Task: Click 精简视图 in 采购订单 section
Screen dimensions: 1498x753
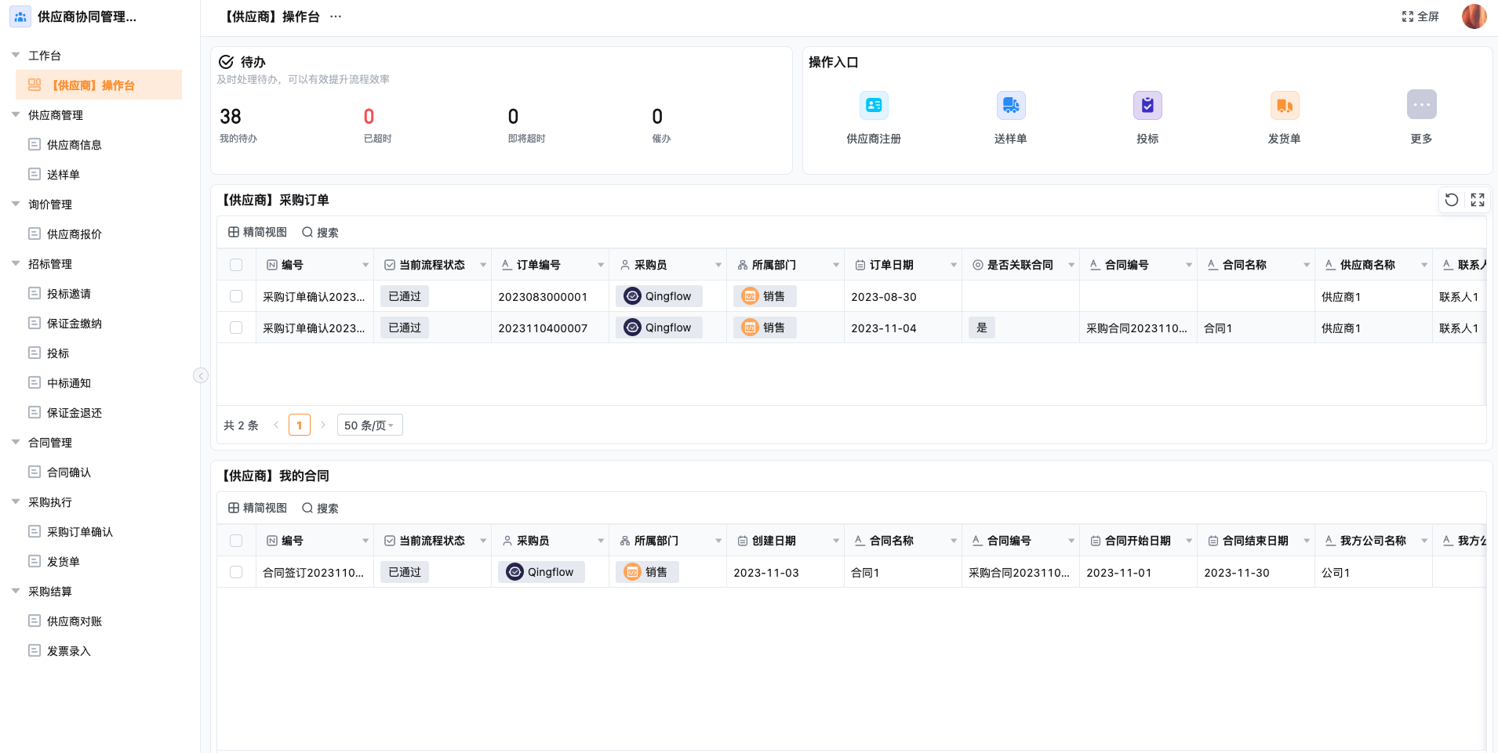Action: point(257,232)
